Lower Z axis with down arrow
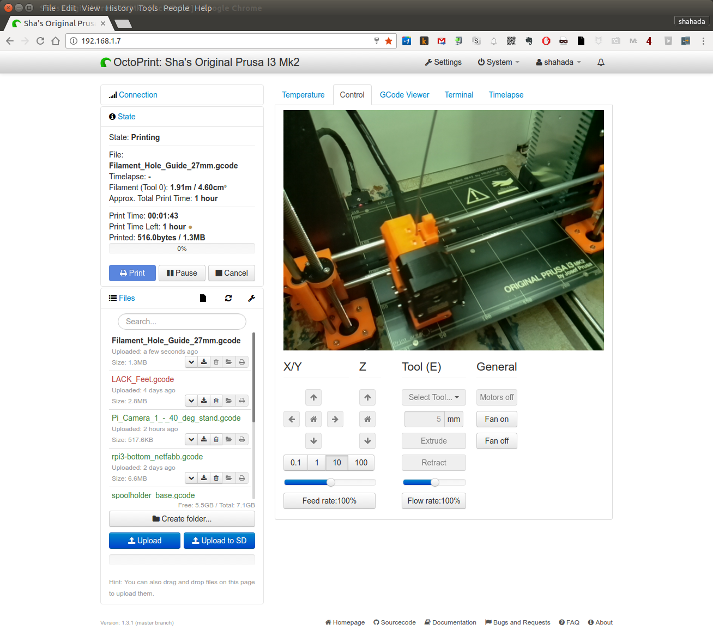713x630 pixels. (x=367, y=441)
